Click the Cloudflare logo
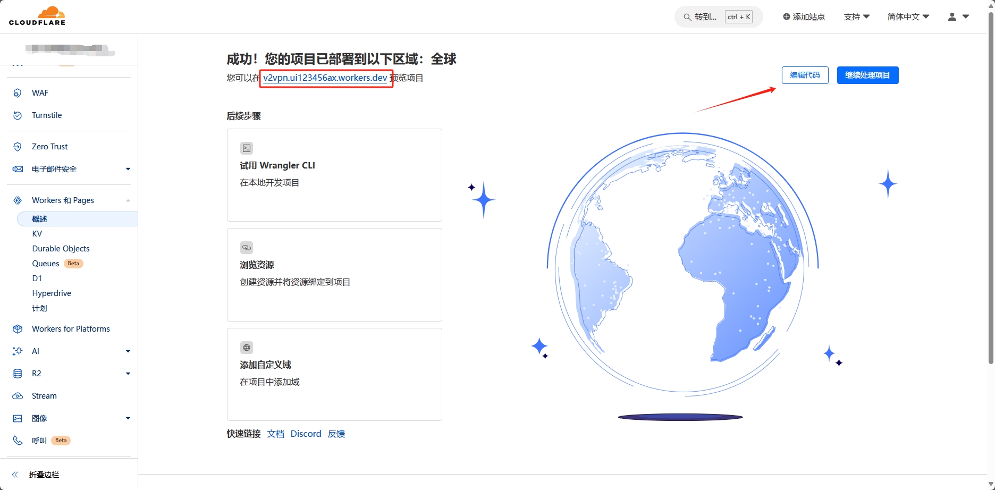995x490 pixels. pyautogui.click(x=37, y=16)
